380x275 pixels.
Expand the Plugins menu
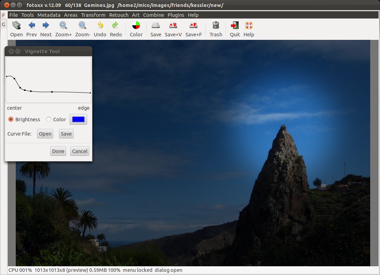click(x=176, y=15)
